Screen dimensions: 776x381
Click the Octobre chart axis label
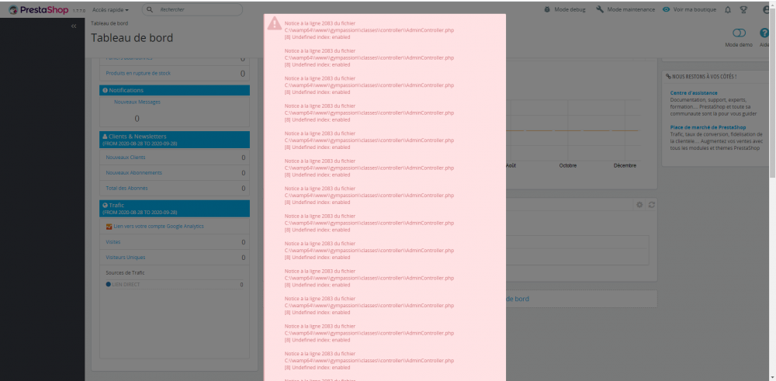568,165
